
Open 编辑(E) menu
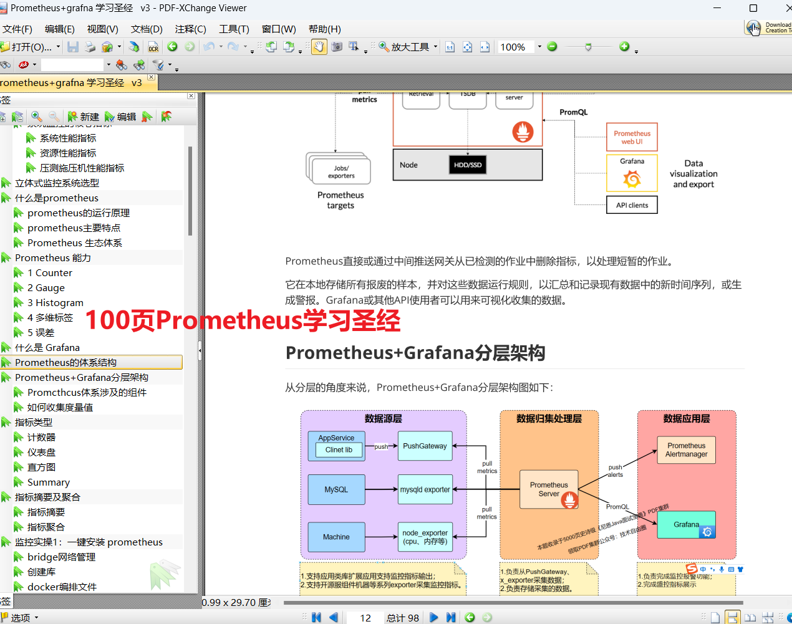[60, 29]
